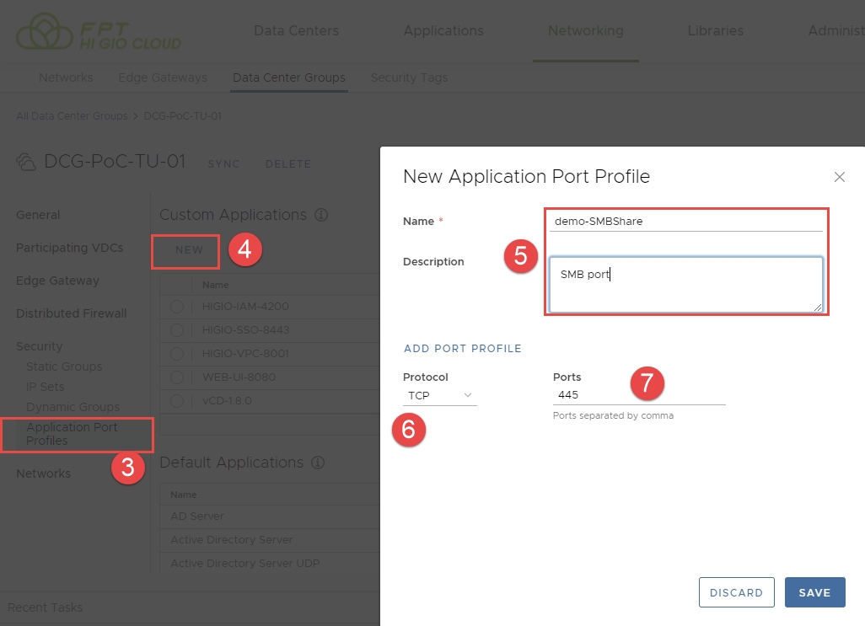Click the data center group cloud icon
The height and width of the screenshot is (626, 865).
26,163
